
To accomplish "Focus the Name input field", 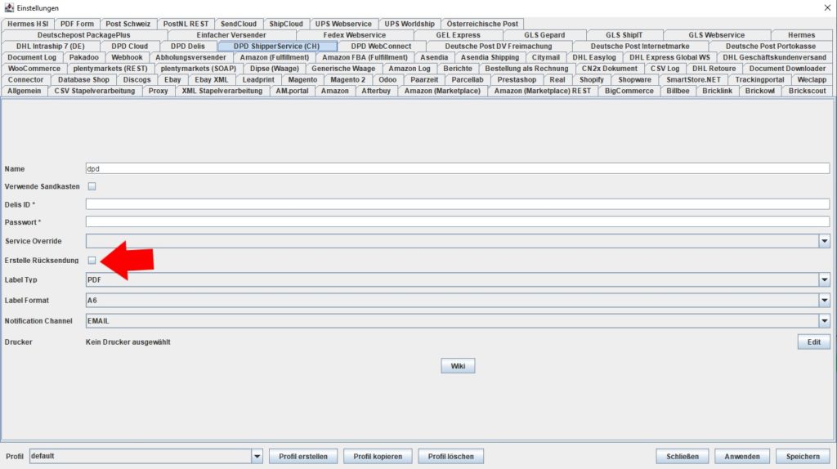I will [x=458, y=168].
